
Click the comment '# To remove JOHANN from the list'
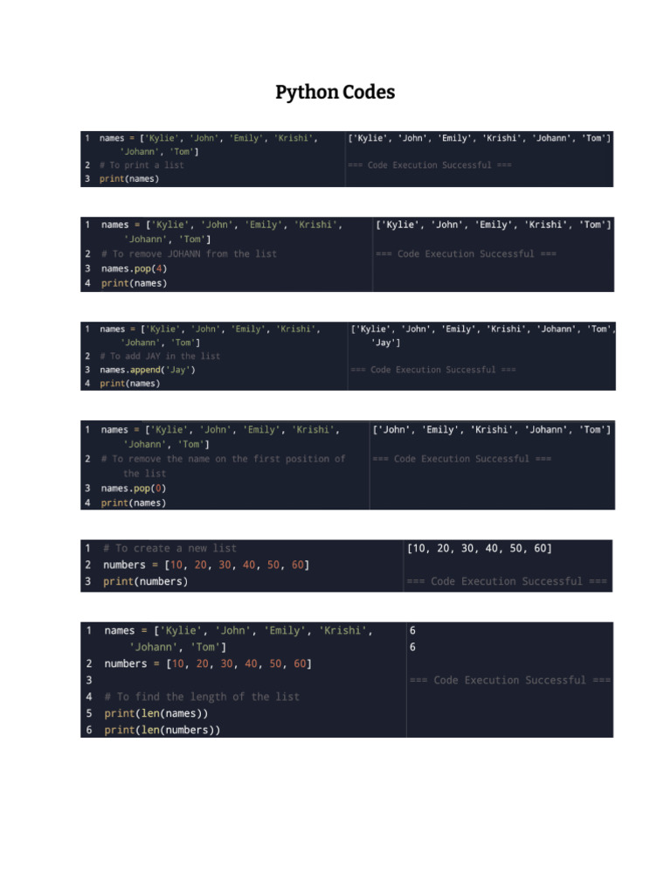pos(189,253)
